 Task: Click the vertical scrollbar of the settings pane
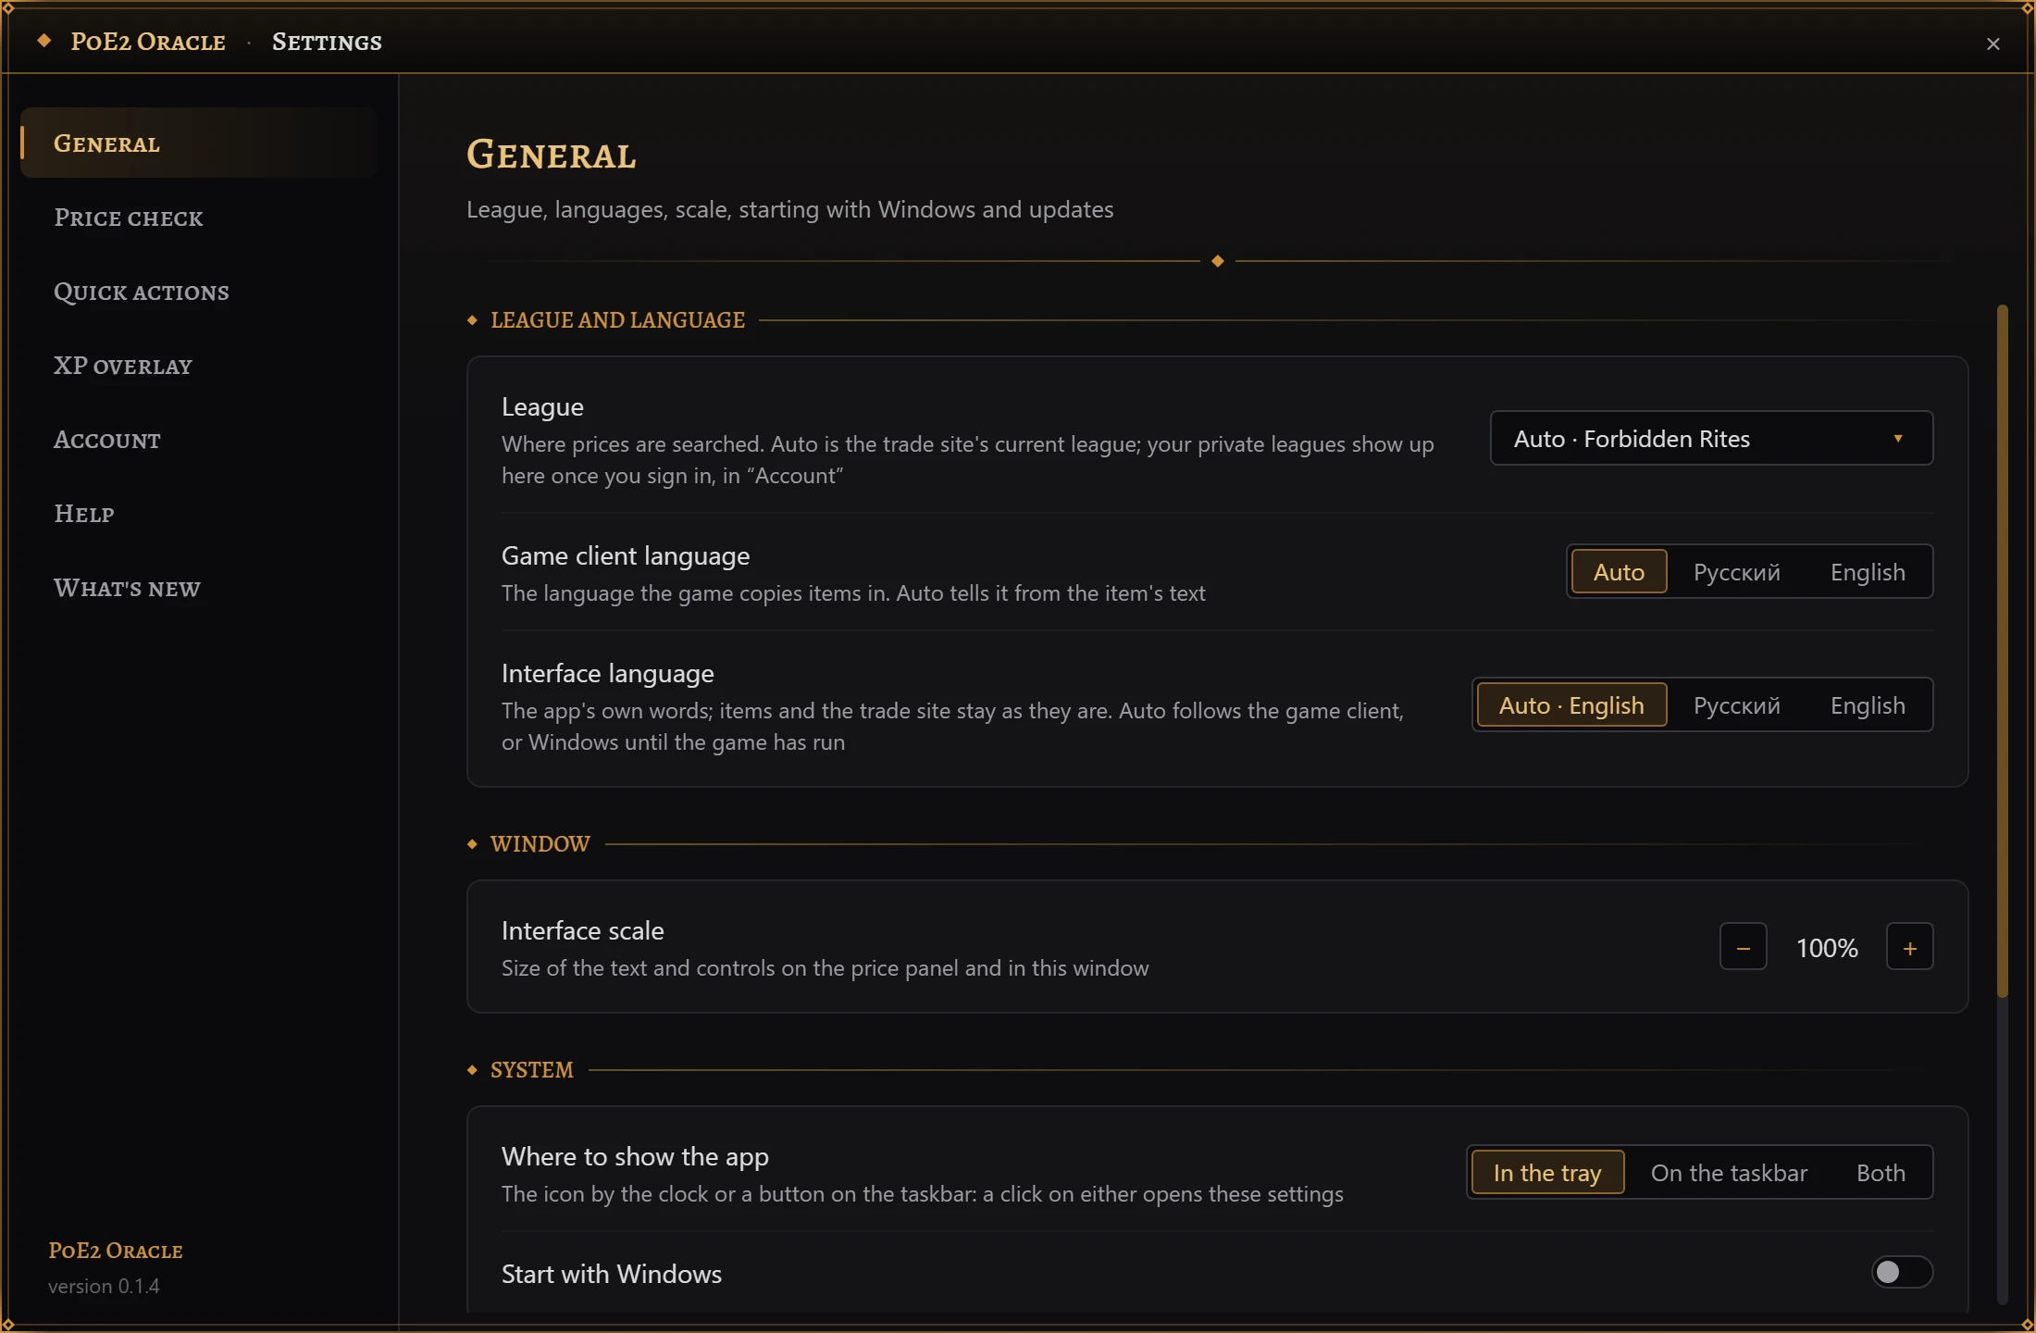tap(2002, 652)
